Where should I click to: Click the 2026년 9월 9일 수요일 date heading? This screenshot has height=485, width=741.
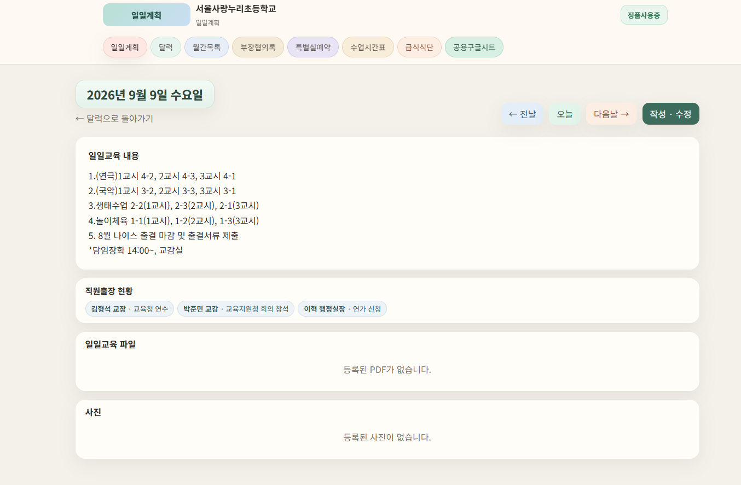click(144, 94)
